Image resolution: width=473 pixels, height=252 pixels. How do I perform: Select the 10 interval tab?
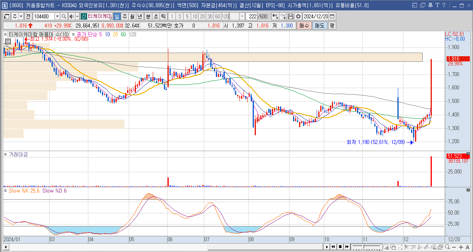tap(195, 16)
